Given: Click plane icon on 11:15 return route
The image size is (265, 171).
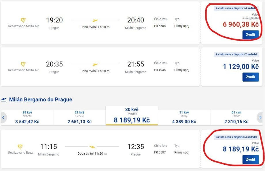Looking at the screenshot, I should (x=92, y=147).
